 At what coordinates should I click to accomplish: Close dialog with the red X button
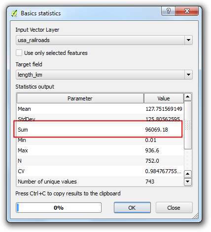pyautogui.click(x=187, y=11)
